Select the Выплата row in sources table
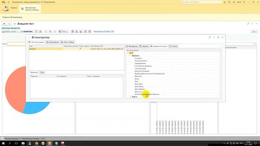This screenshot has width=260, height=146. 76,49
